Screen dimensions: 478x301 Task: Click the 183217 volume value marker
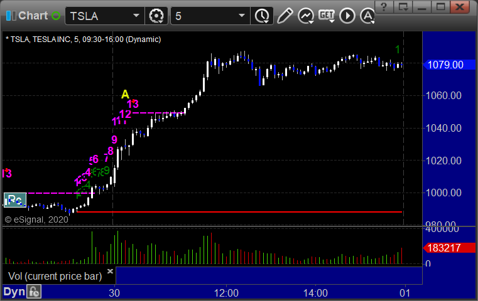[449, 248]
